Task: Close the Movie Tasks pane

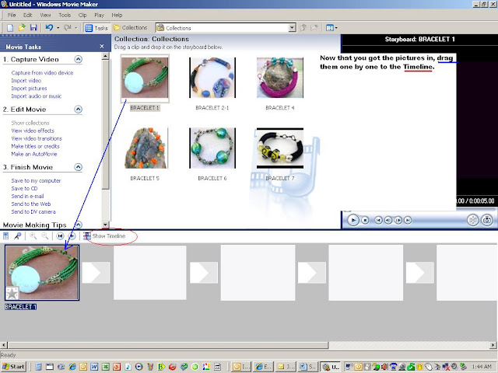Action: (102, 47)
